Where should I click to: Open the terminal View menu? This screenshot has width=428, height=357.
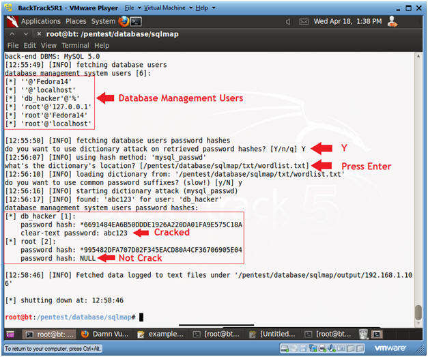coord(48,46)
